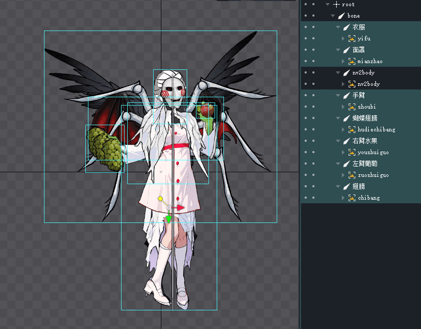Screen dimensions: 421x329
Task: Toggle leftmost visibility dot on root row
Action: coord(305,4)
